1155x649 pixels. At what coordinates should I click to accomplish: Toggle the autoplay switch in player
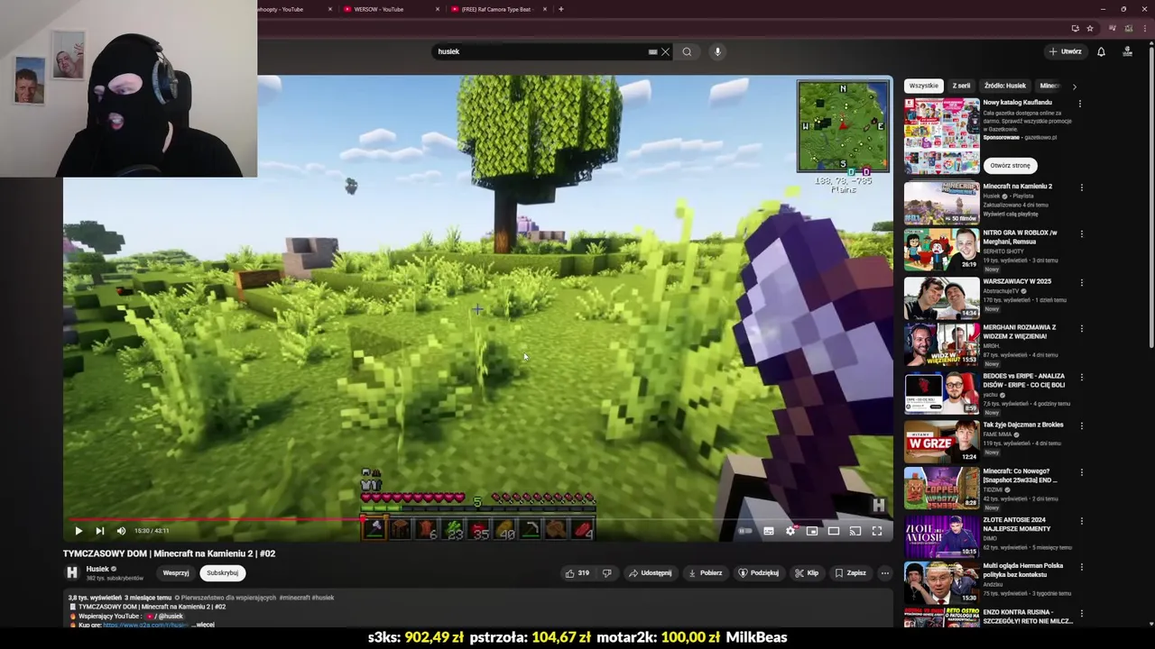(x=745, y=531)
